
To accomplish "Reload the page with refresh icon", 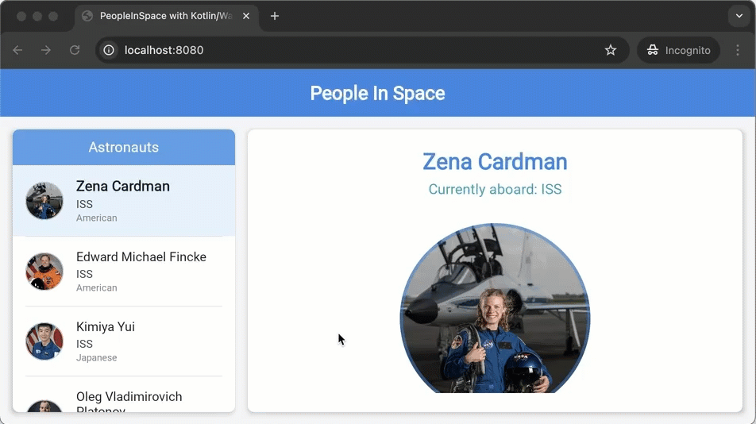I will click(75, 50).
